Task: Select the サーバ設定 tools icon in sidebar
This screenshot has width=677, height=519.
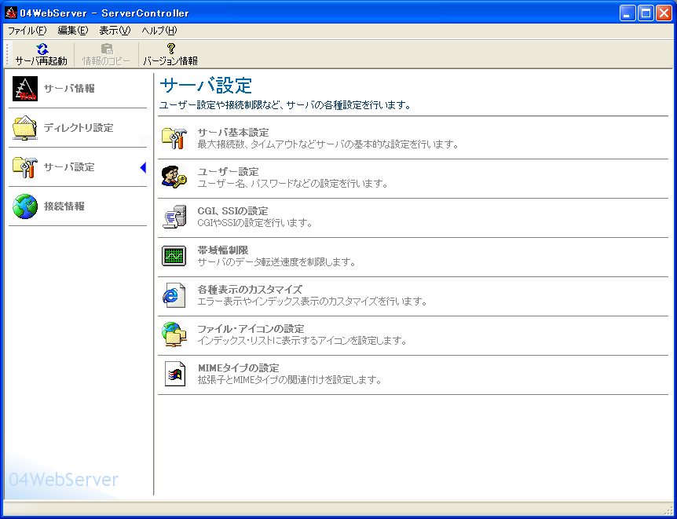Action: click(25, 167)
